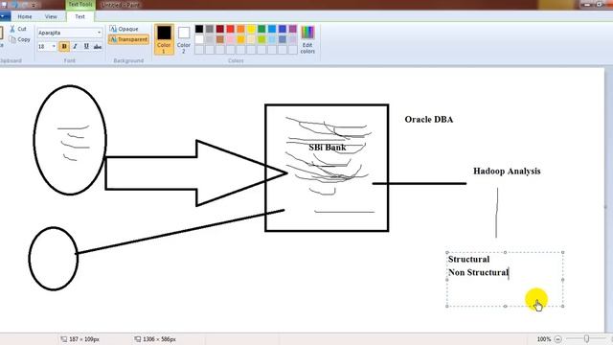613x345 pixels.
Task: Pick the rose pink color swatch
Action: tap(230, 39)
